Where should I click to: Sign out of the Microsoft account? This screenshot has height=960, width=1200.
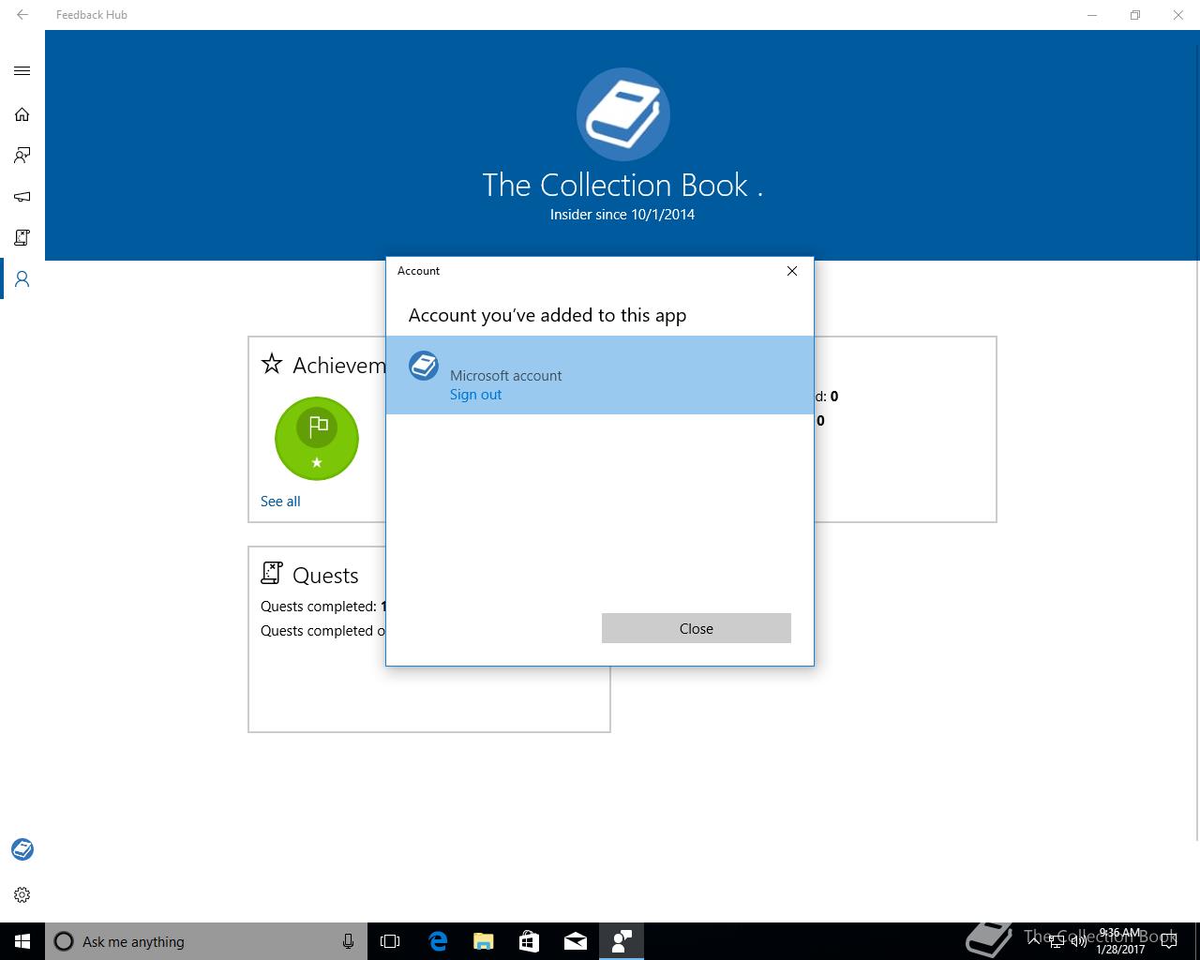pyautogui.click(x=475, y=395)
